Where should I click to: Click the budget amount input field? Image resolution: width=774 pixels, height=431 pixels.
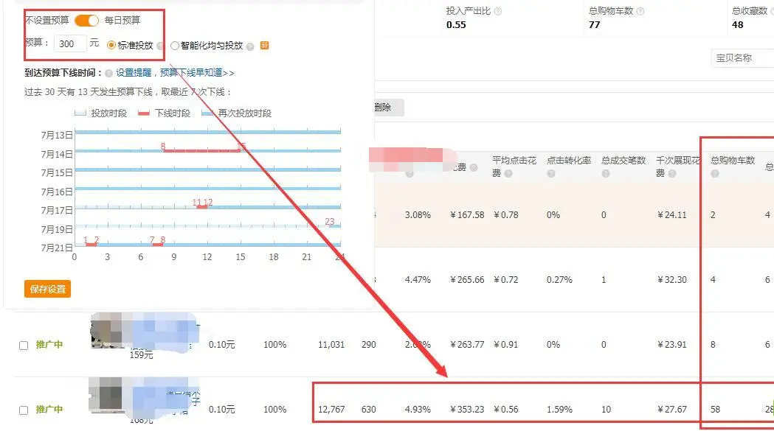click(x=70, y=44)
